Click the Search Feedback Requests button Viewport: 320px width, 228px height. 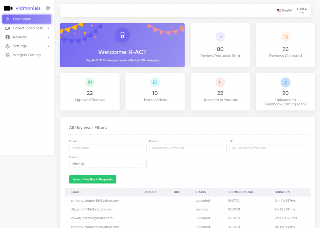92,180
